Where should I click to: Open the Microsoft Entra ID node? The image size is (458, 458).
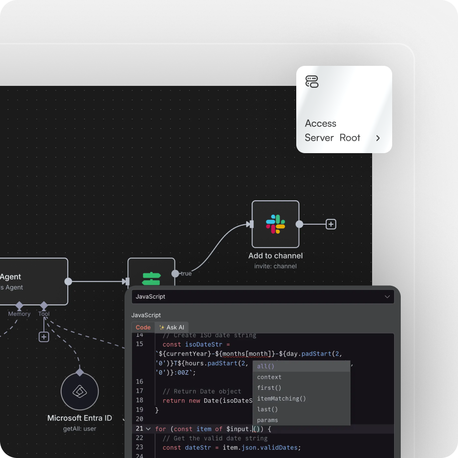[x=80, y=392]
